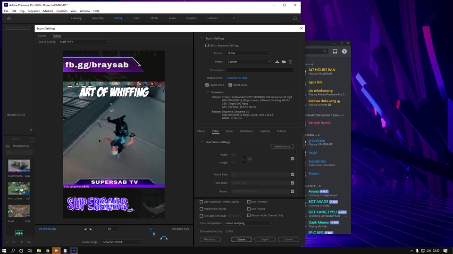Open the Discord inbox icon
The image size is (453, 254).
coord(335,51)
